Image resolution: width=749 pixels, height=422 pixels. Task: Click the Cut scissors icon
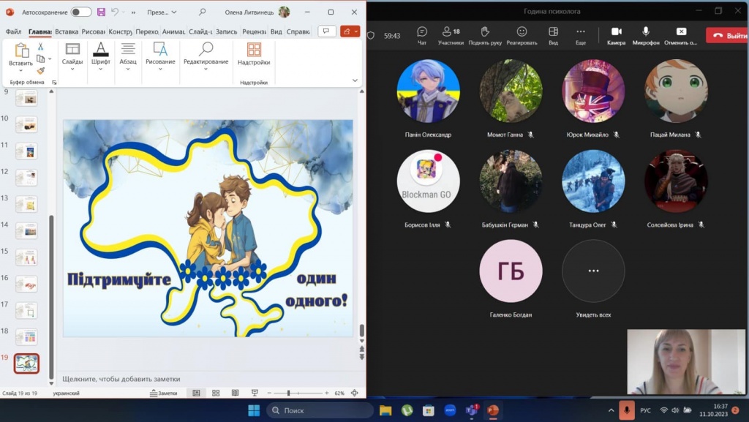click(x=41, y=46)
